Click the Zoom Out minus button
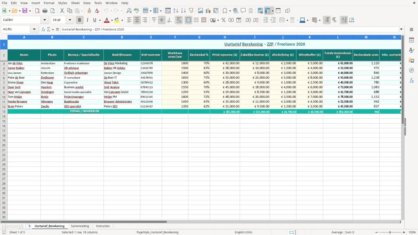The height and width of the screenshot is (235, 418). [x=376, y=232]
